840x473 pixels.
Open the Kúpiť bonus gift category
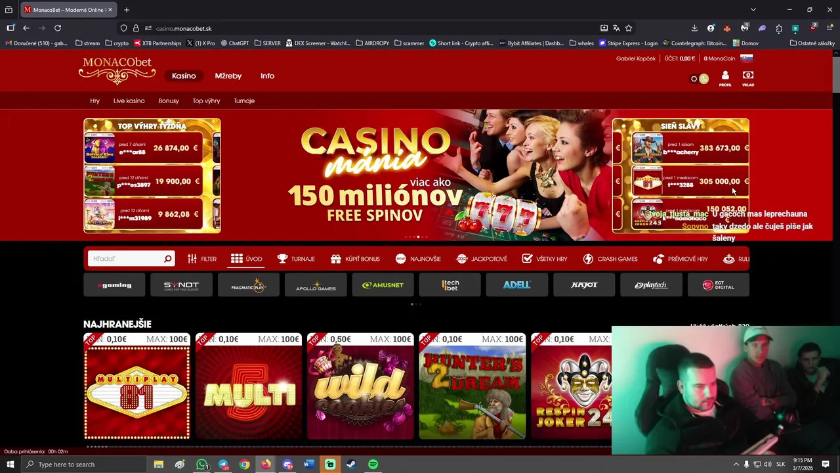tap(355, 259)
